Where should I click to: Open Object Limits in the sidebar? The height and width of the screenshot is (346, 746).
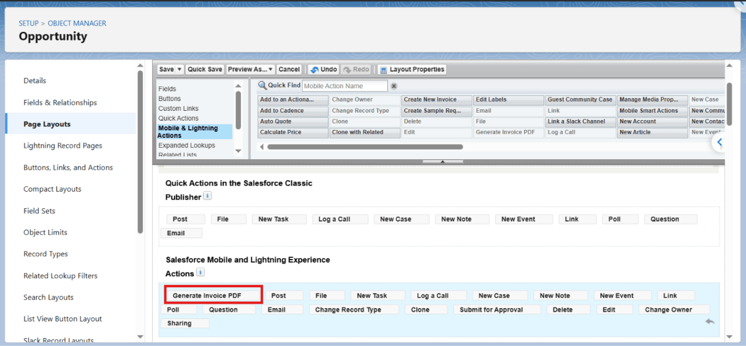(x=45, y=233)
